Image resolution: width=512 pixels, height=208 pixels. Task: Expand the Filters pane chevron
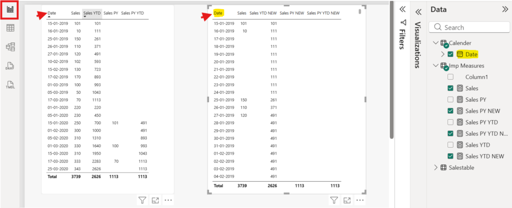coord(403,9)
